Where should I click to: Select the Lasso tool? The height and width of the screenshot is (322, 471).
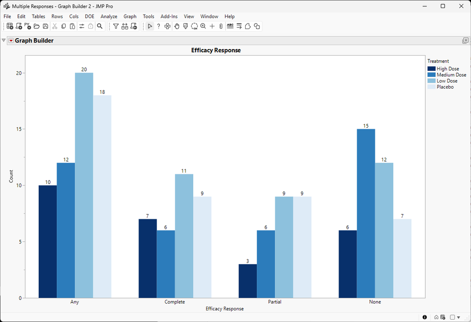(194, 26)
